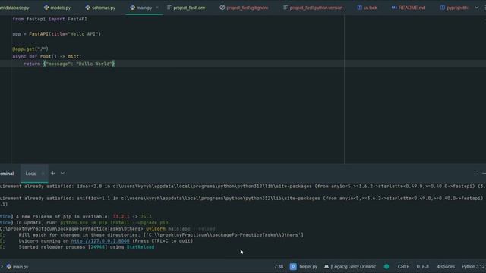Image resolution: width=486 pixels, height=273 pixels.
Task: Click the lock file icon on uv.lock tab
Action: click(x=359, y=8)
